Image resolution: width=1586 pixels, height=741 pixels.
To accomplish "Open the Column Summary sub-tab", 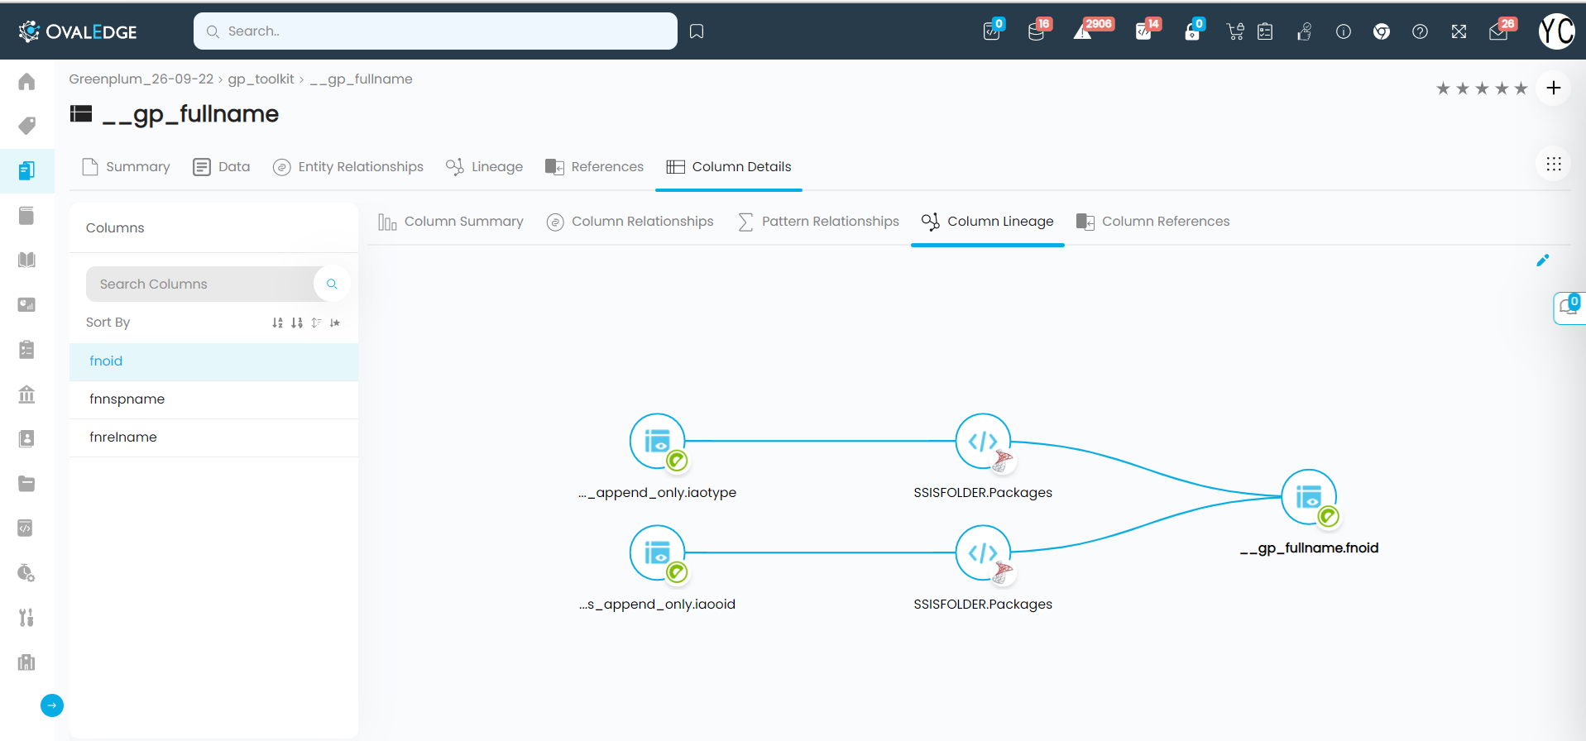I will 451,222.
